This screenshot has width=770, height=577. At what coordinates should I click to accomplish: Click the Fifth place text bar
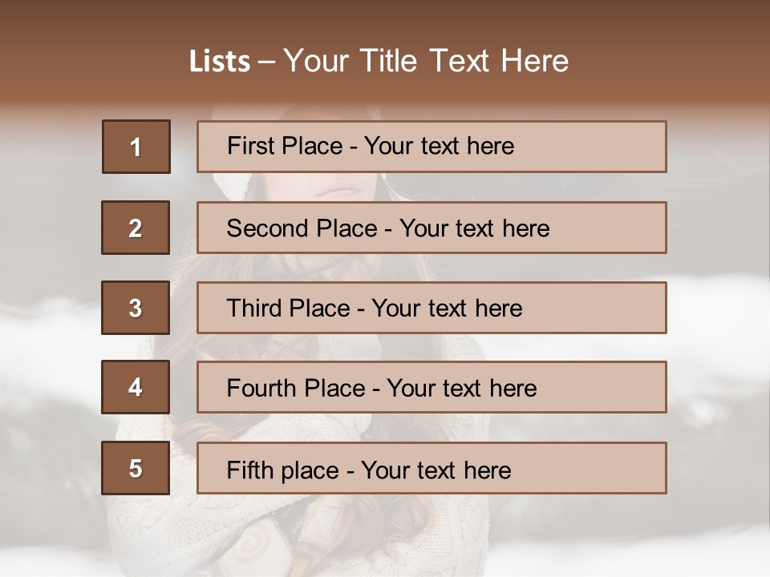[x=432, y=468]
